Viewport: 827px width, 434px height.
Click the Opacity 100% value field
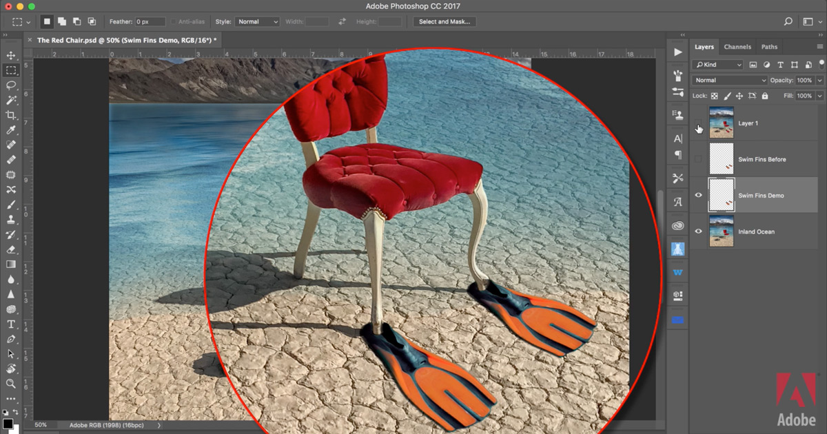(x=804, y=80)
